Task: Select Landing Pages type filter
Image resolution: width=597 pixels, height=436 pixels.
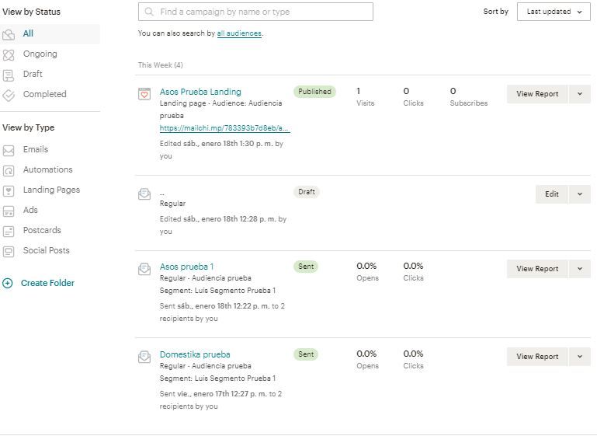Action: [51, 190]
